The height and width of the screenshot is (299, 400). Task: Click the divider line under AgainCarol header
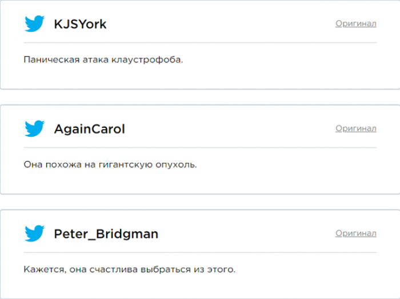200,147
